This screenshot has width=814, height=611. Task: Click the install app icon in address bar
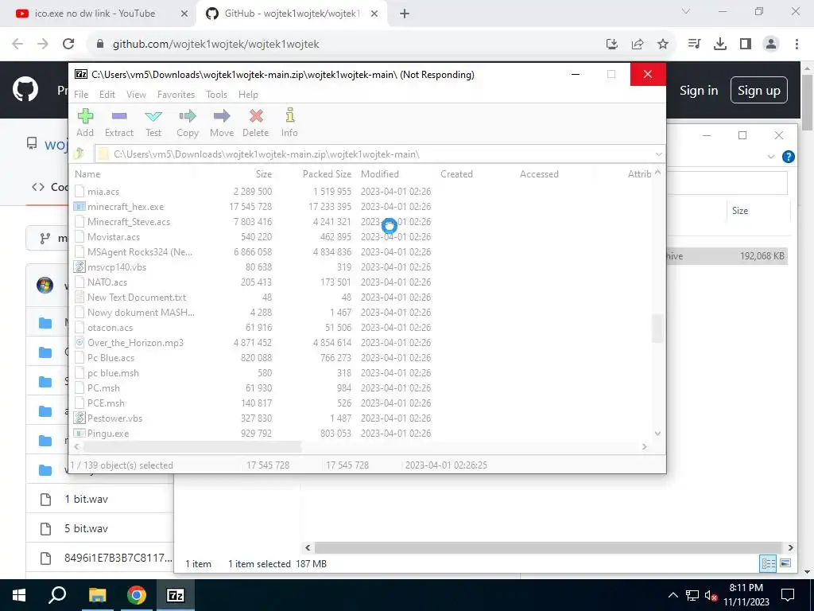[612, 45]
